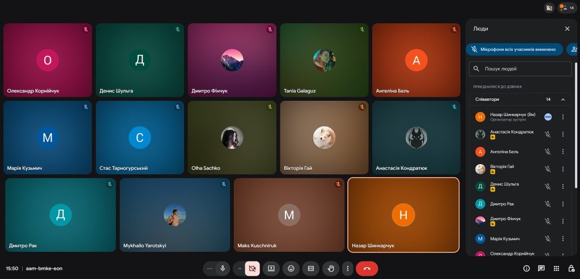Open meeting details info icon
The height and width of the screenshot is (279, 580).
(x=526, y=268)
